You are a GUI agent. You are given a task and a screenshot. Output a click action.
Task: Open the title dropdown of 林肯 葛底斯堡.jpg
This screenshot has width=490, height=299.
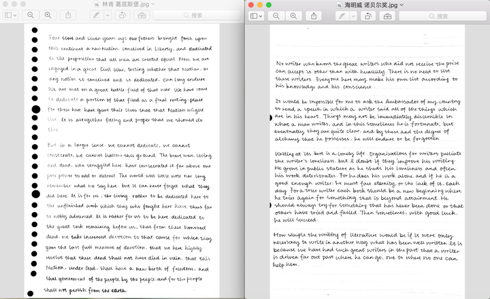pyautogui.click(x=153, y=4)
